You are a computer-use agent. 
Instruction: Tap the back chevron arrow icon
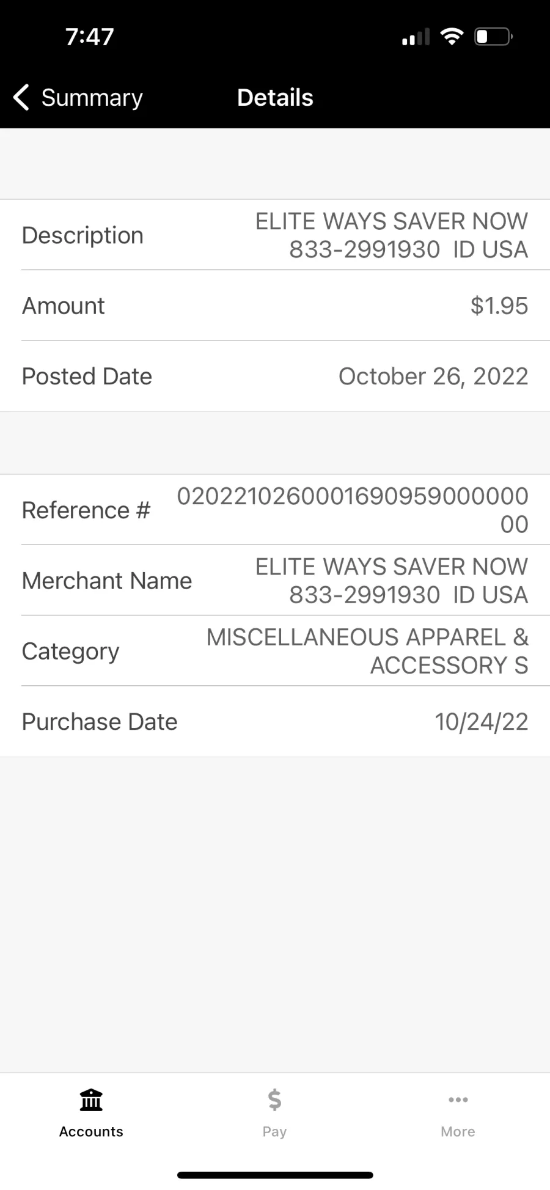[x=21, y=97]
